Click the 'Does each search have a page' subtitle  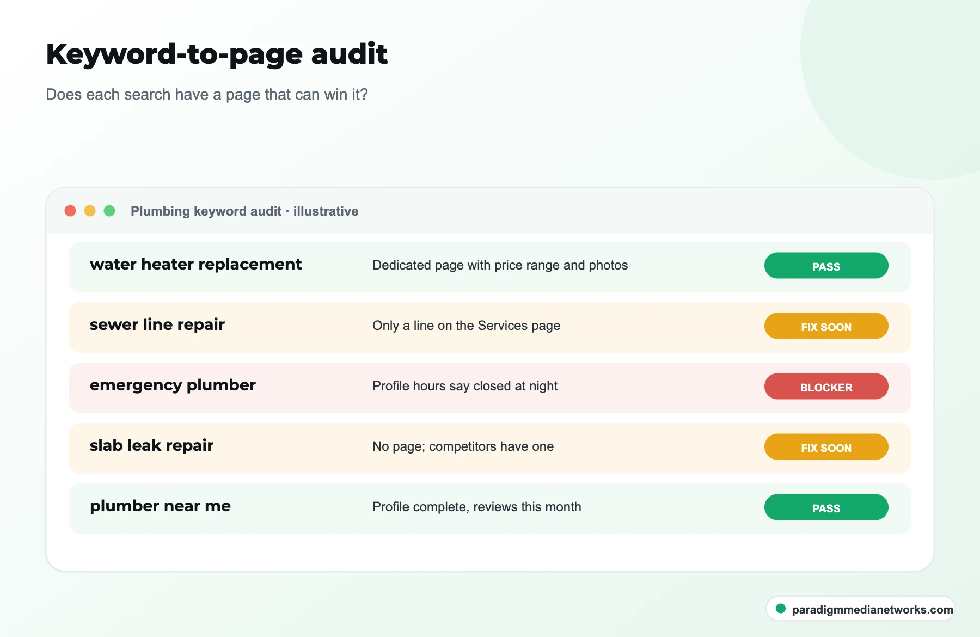click(x=207, y=95)
